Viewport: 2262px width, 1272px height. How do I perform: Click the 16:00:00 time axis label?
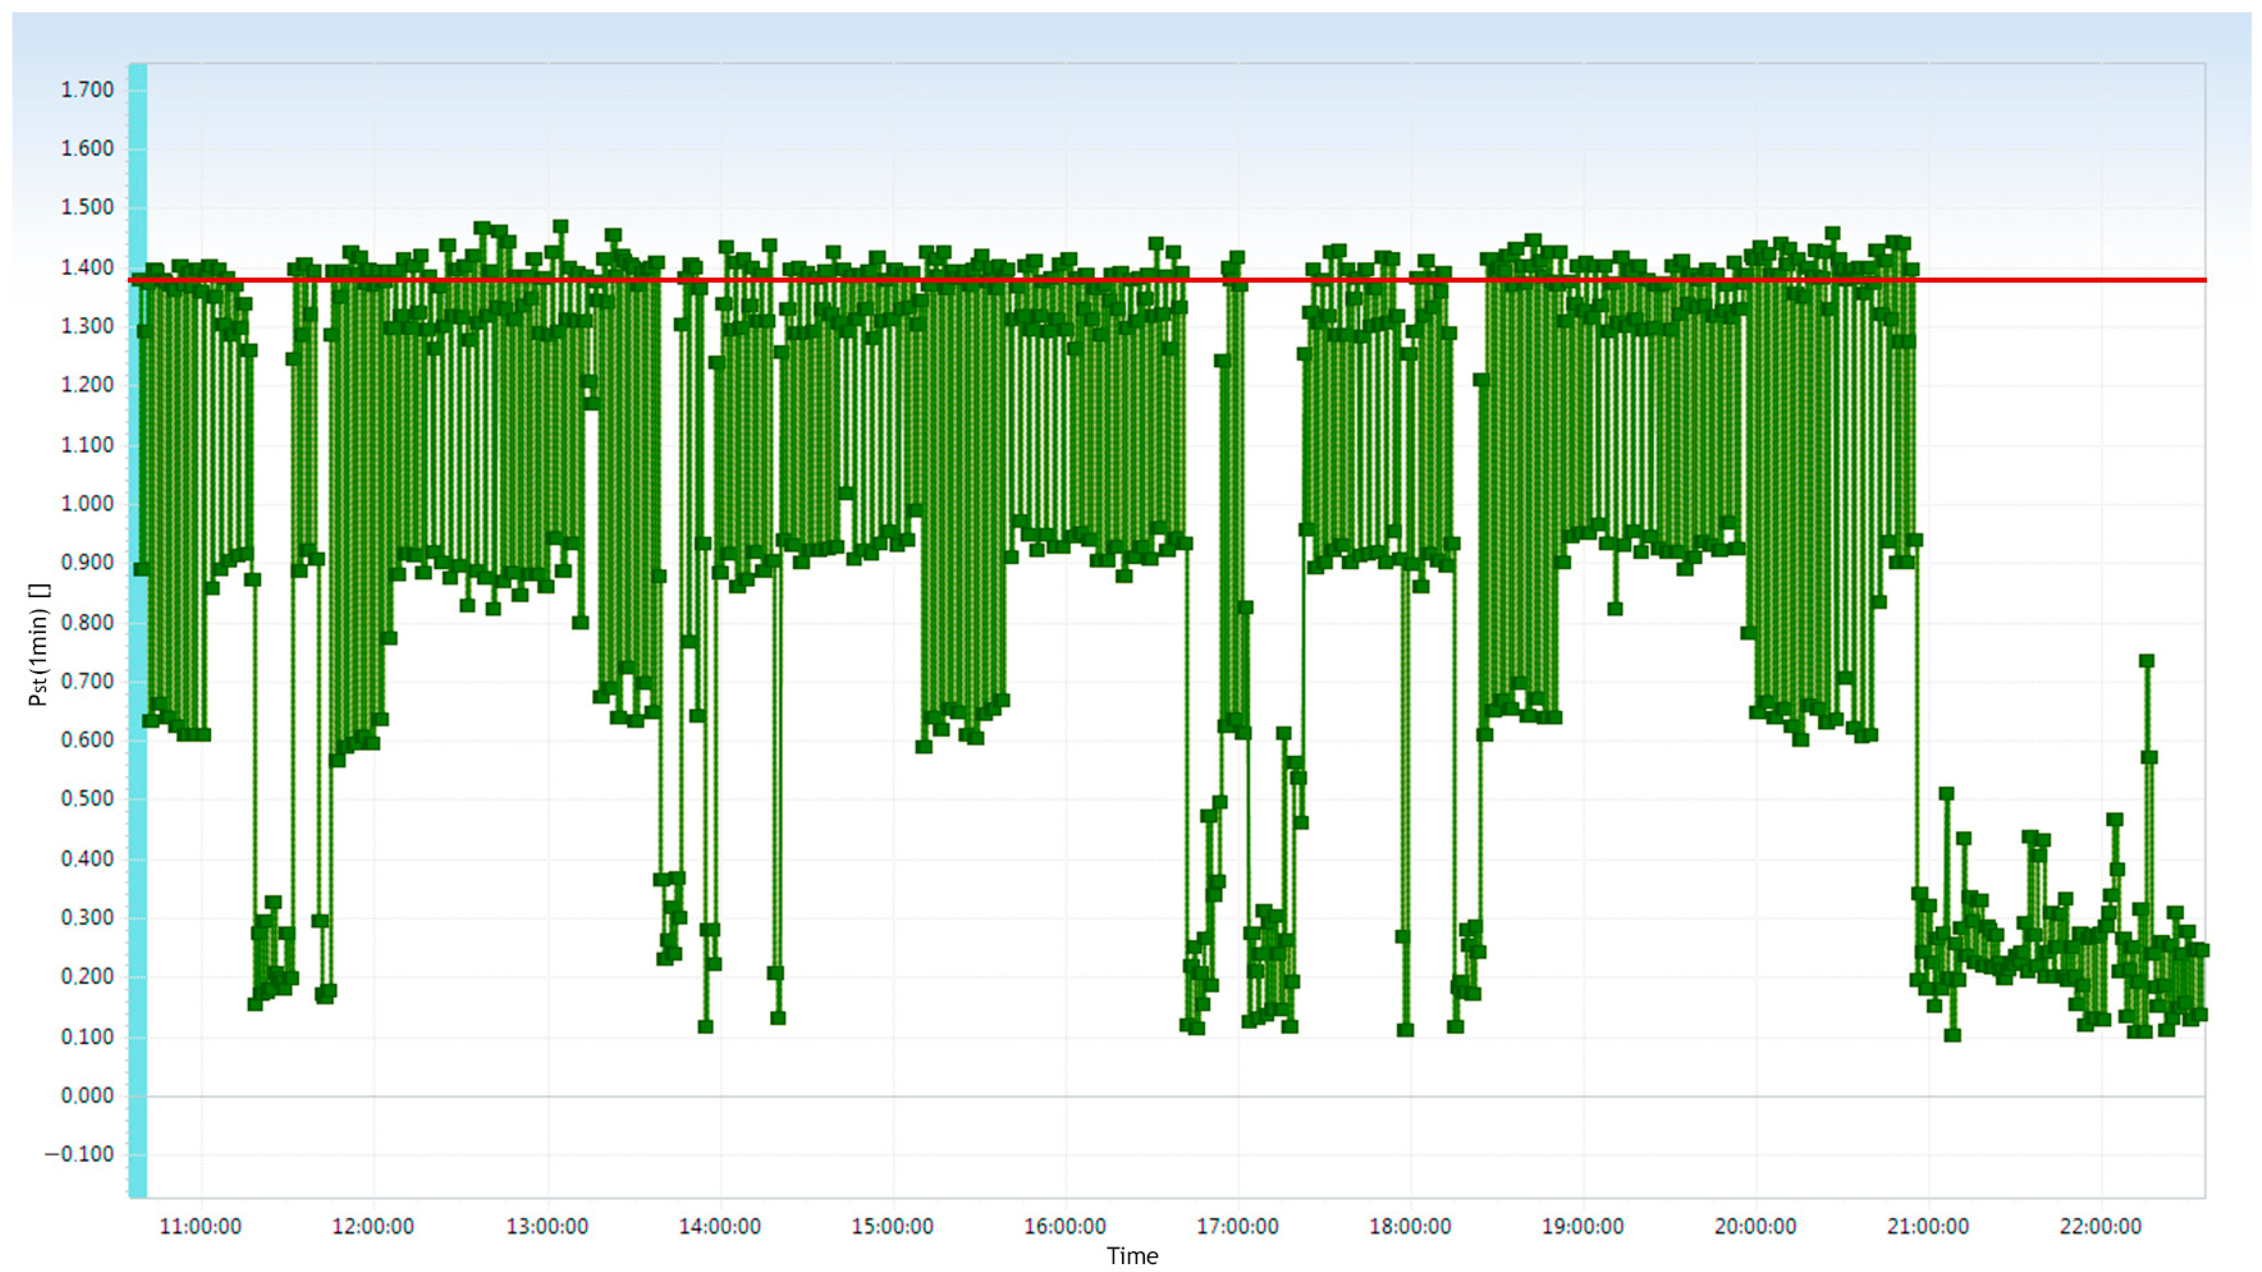click(1065, 1226)
